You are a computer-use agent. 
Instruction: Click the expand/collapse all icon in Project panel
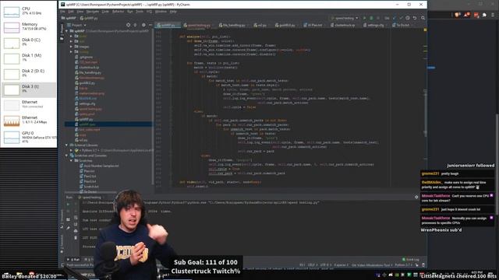point(135,25)
